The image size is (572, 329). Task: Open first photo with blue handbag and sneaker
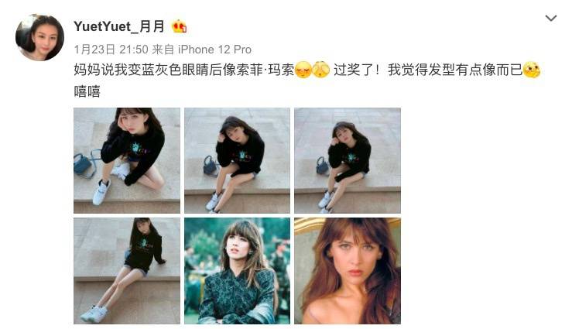point(127,160)
